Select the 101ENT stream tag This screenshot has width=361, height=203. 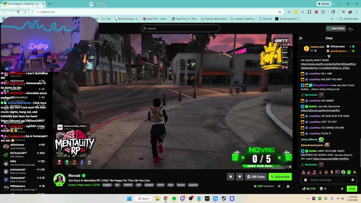[x=128, y=185]
